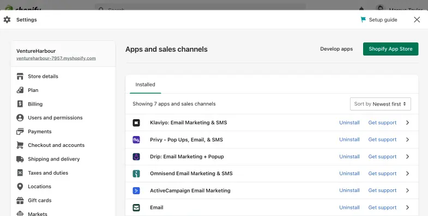428x216 pixels.
Task: Get support for Privy
Action: [382, 139]
